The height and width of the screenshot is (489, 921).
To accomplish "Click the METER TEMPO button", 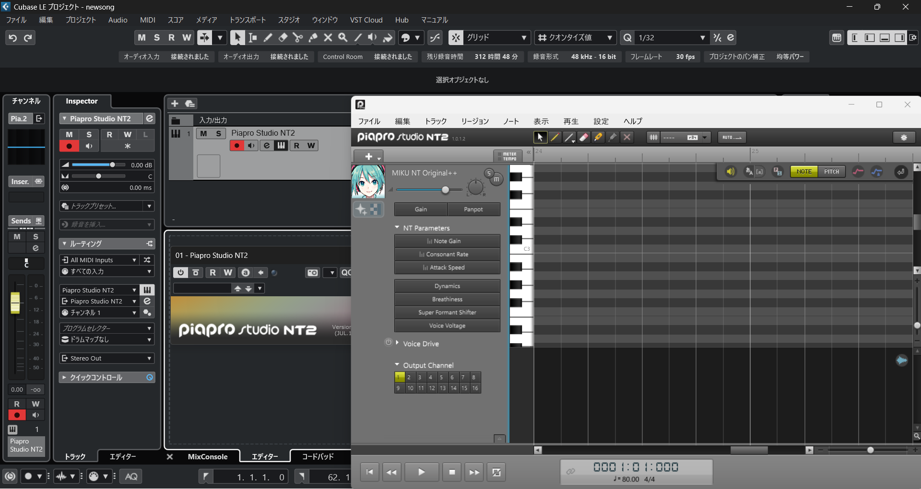I will pyautogui.click(x=508, y=156).
